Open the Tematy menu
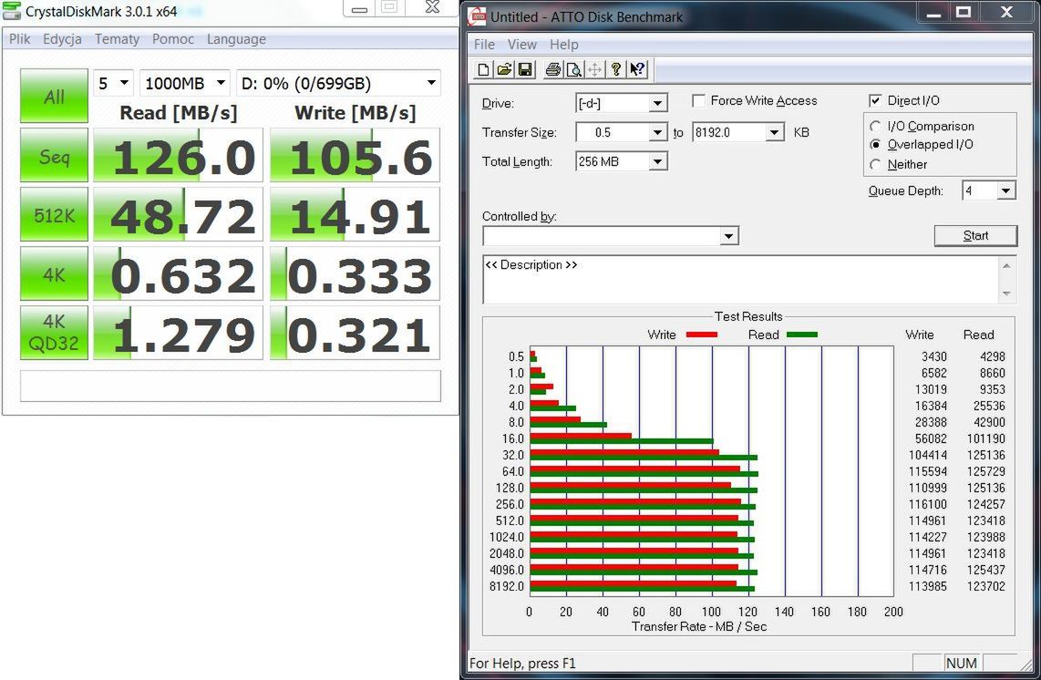Image resolution: width=1041 pixels, height=680 pixels. pos(117,39)
